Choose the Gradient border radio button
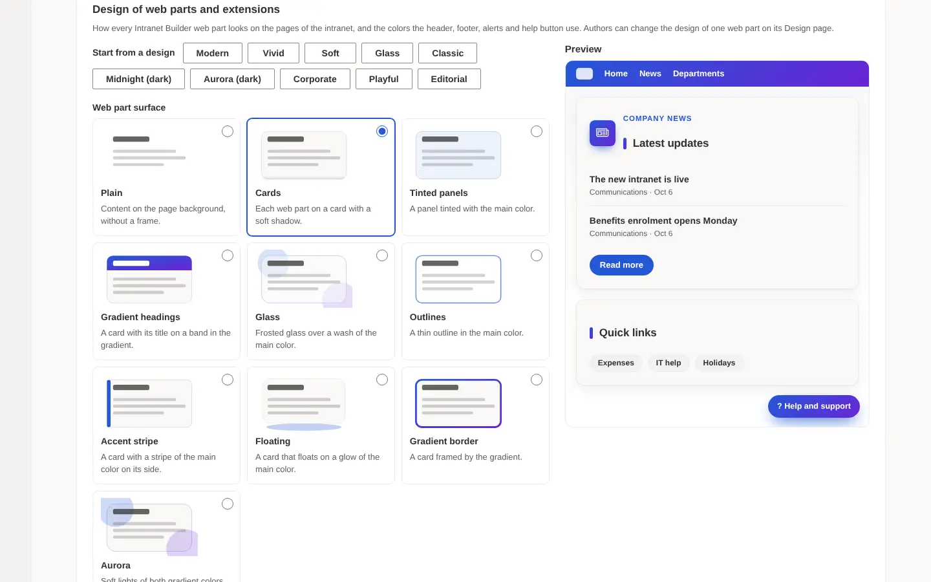The image size is (931, 582). click(537, 380)
